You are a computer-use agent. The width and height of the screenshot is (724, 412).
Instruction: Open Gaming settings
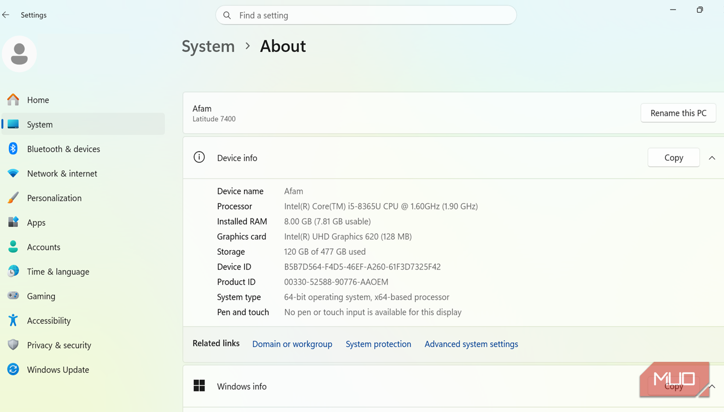click(83, 296)
